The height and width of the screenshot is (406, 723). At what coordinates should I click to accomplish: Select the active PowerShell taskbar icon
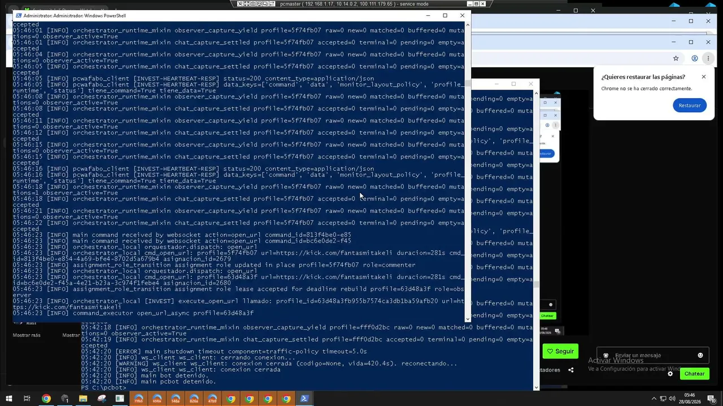[304, 399]
